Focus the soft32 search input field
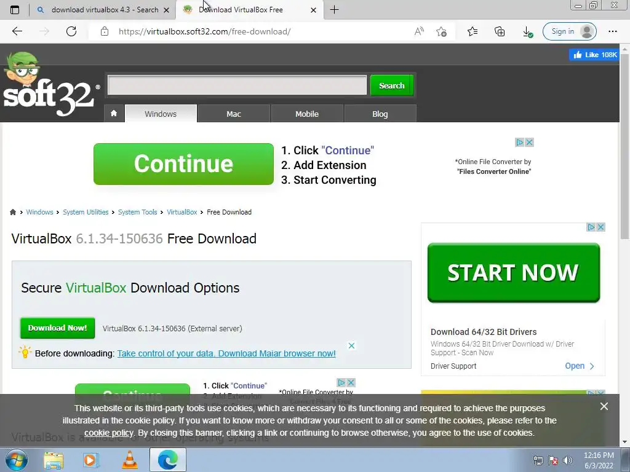Image resolution: width=630 pixels, height=472 pixels. [x=237, y=85]
